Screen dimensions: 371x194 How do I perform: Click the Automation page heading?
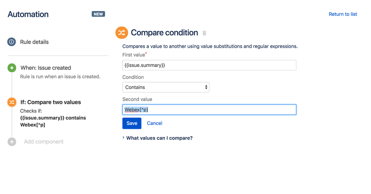click(28, 14)
